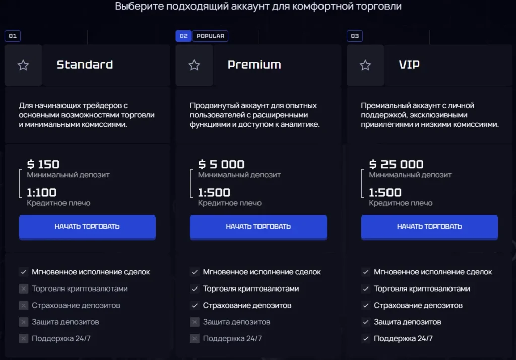Click Standard's Мгновенное исполнение сделок checkmark

coord(24,272)
